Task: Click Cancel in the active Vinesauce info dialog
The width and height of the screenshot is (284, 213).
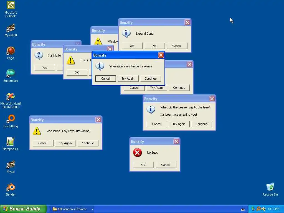Action: tap(106, 78)
